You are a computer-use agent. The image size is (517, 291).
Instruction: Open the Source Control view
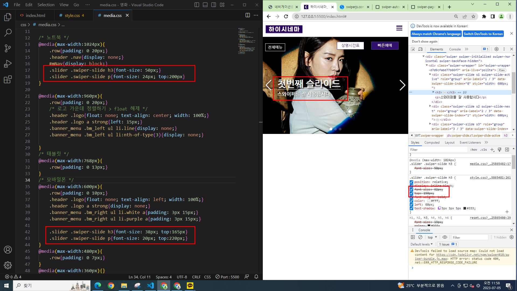pyautogui.click(x=8, y=48)
